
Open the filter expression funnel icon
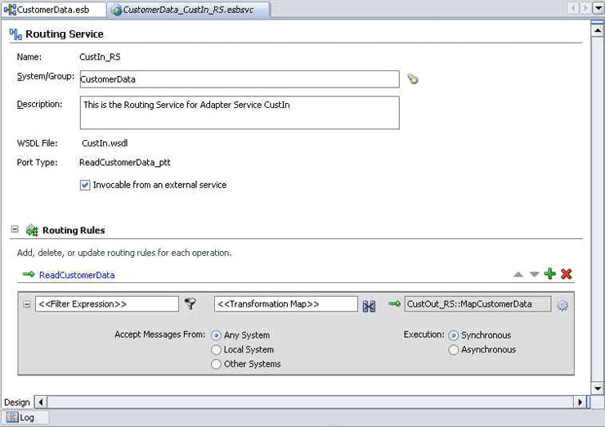pos(190,303)
